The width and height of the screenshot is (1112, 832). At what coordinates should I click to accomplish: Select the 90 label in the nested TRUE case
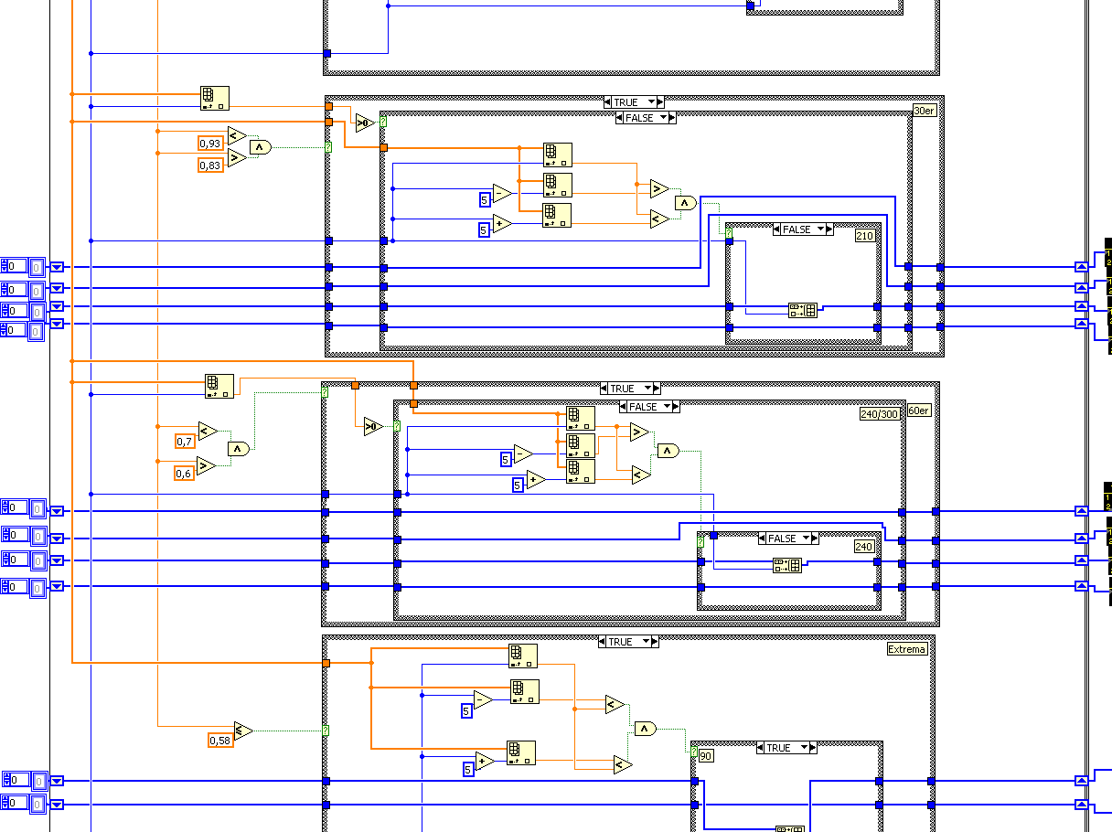706,755
